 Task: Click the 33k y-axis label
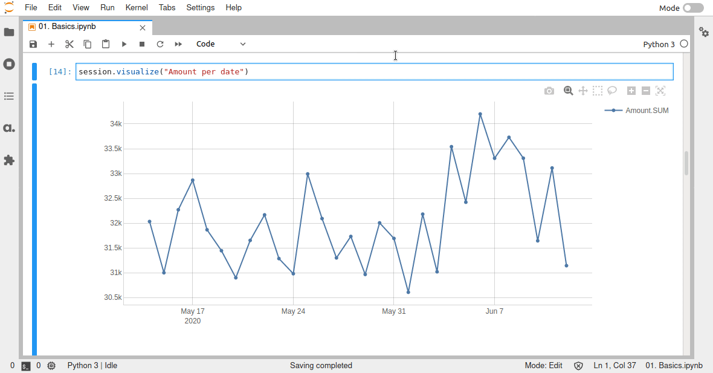[x=116, y=174]
